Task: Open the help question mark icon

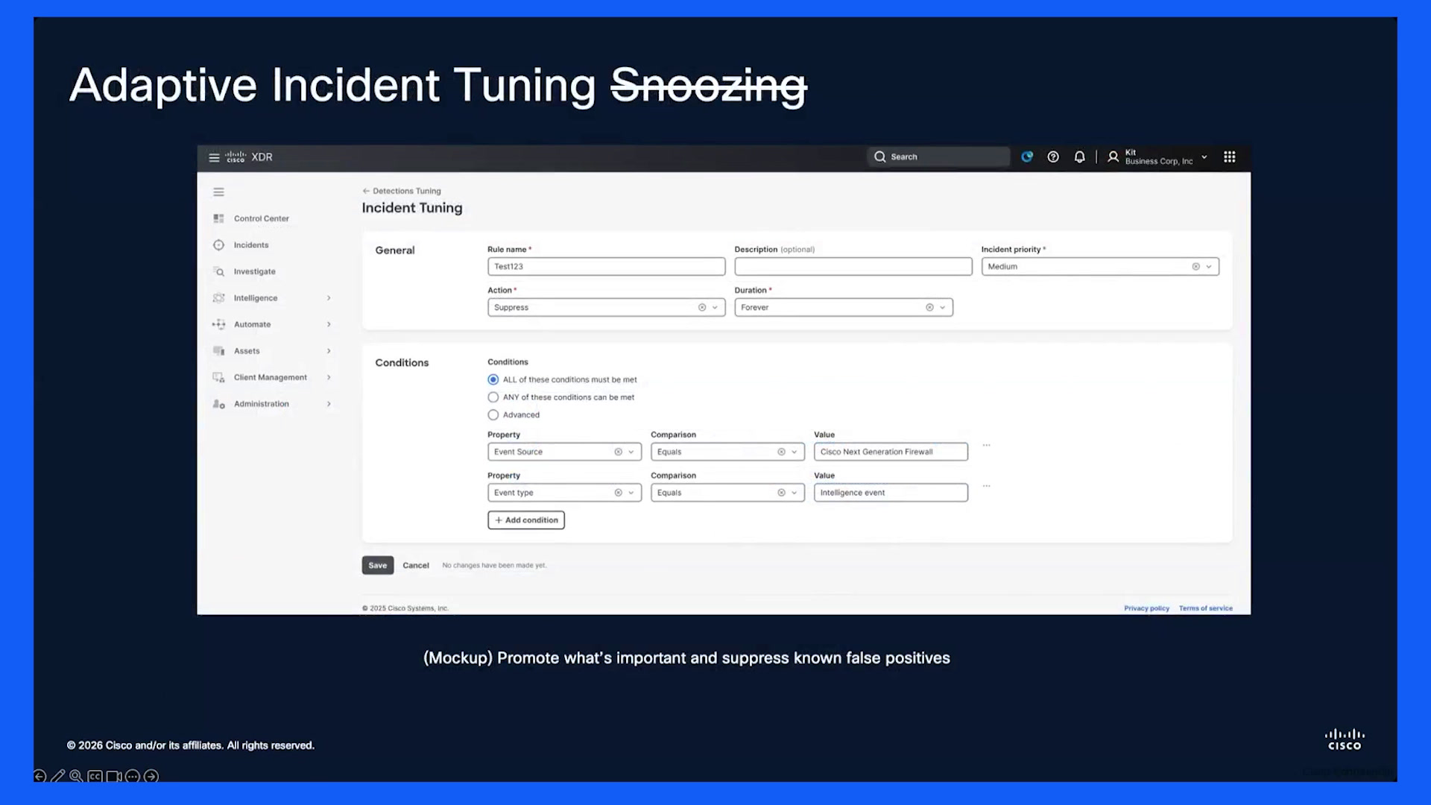Action: pos(1053,157)
